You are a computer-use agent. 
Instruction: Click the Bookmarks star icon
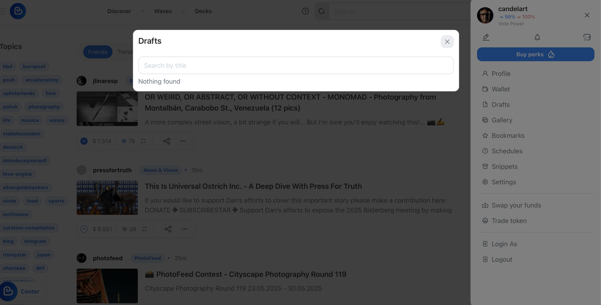485,136
